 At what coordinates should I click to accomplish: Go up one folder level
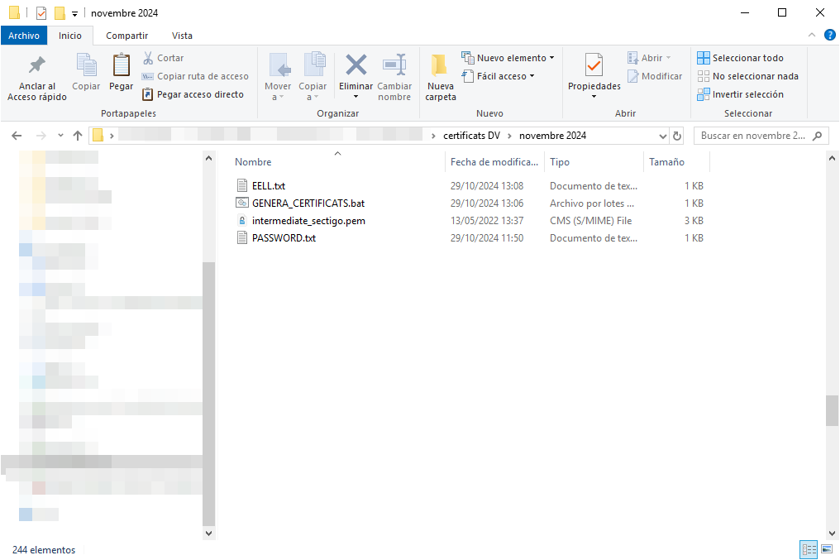point(78,136)
